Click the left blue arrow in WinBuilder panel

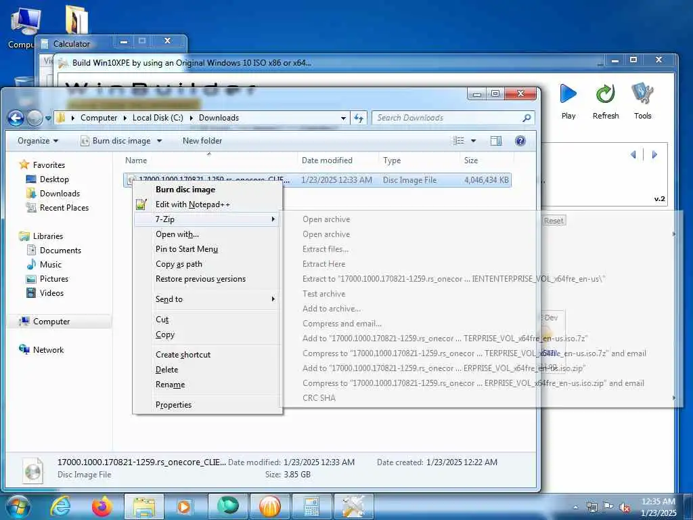pyautogui.click(x=633, y=154)
